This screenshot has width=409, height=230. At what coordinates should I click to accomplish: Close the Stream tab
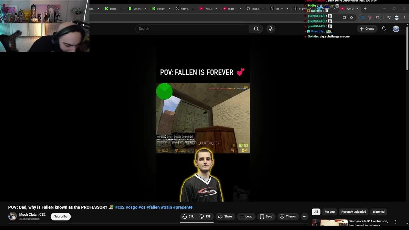coord(169,9)
